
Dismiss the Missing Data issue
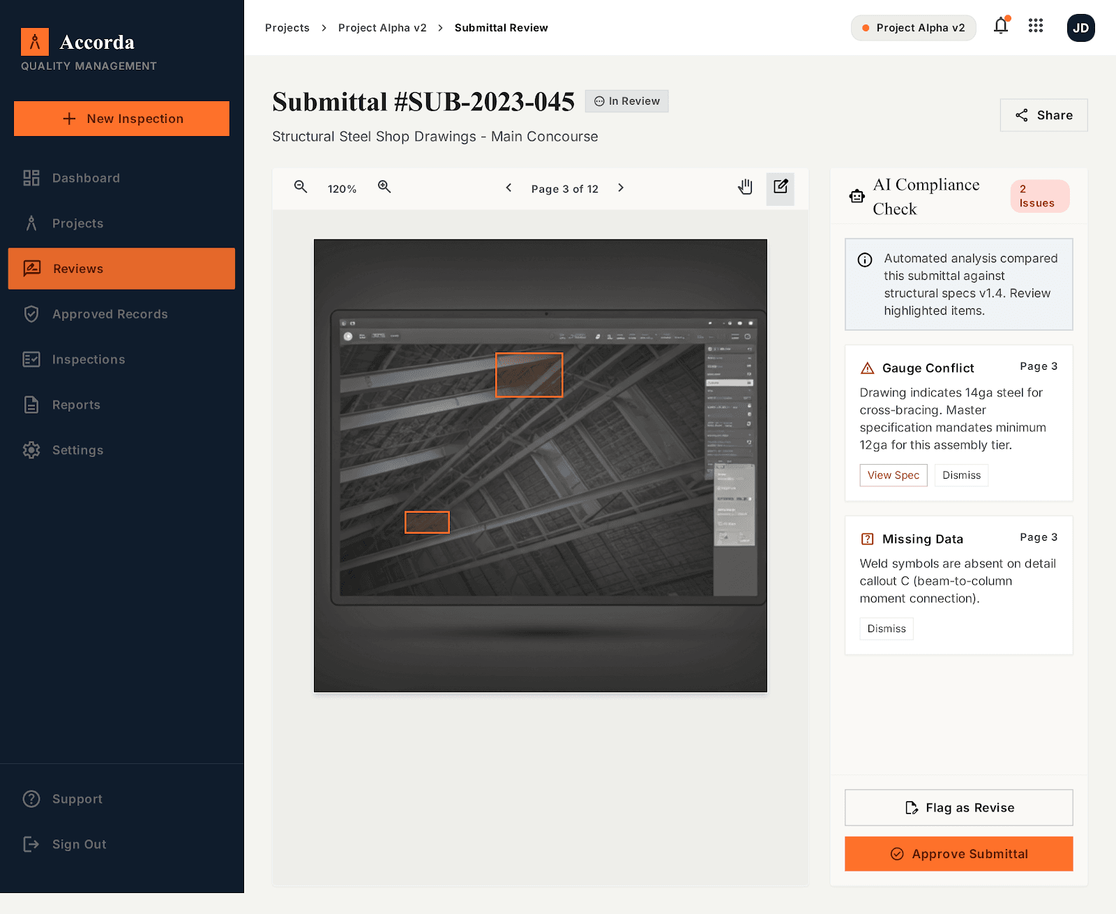pyautogui.click(x=887, y=629)
